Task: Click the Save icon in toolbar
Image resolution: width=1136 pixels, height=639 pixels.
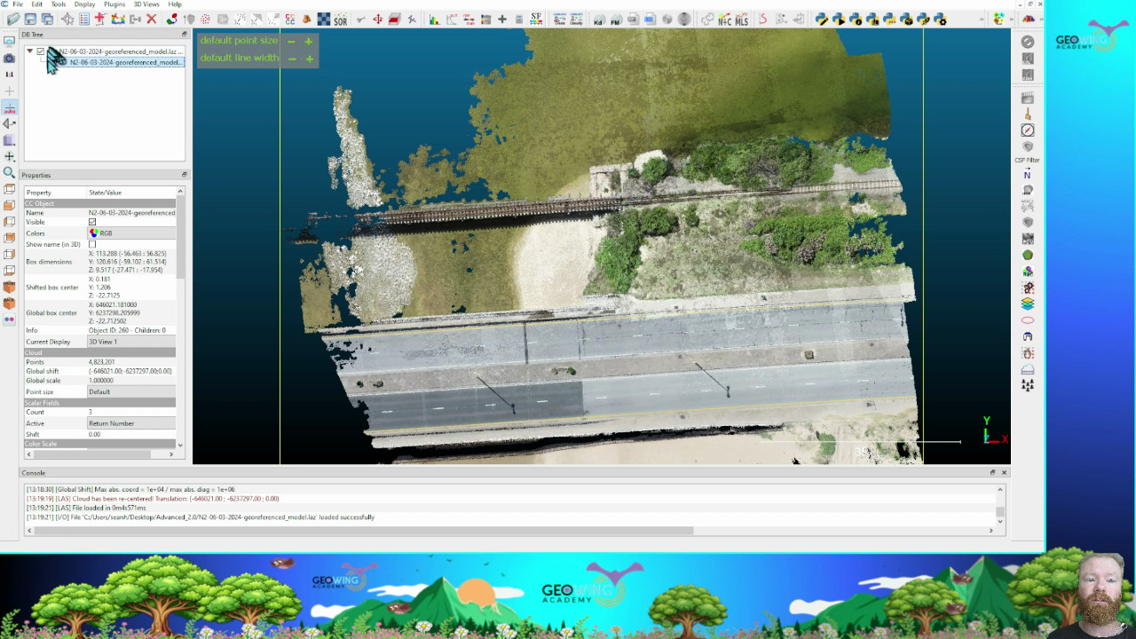Action: click(x=30, y=20)
